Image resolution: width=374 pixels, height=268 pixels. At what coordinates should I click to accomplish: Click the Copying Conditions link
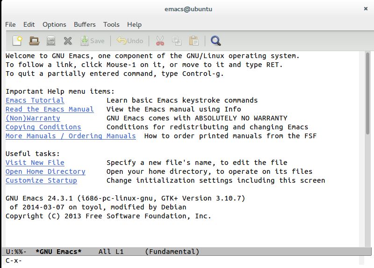tap(43, 127)
